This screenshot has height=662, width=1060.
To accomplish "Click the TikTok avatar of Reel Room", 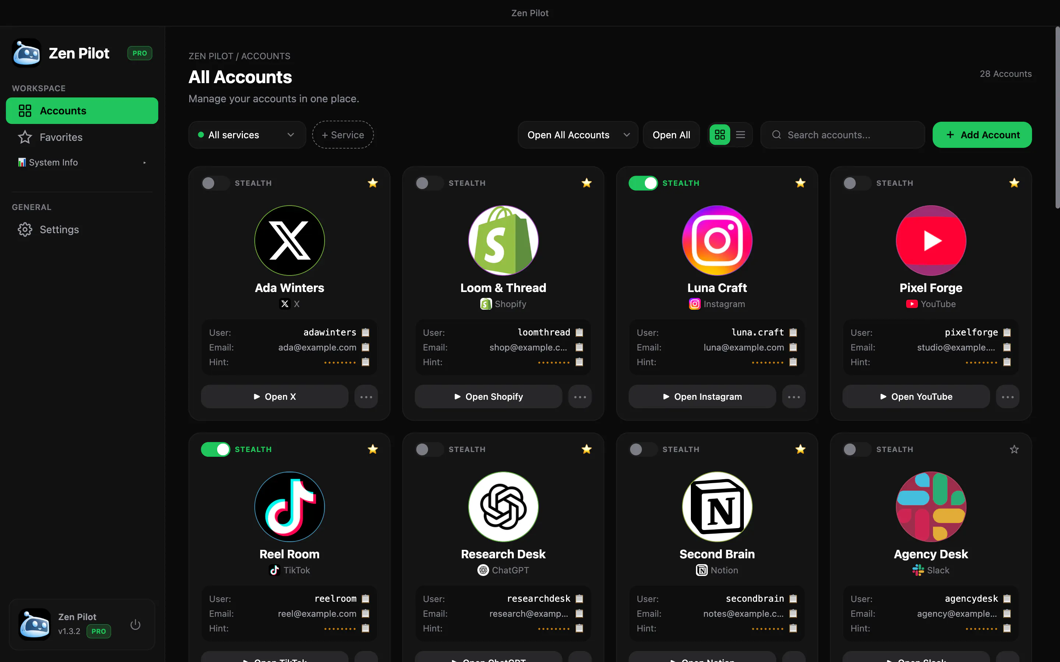I will coord(290,506).
